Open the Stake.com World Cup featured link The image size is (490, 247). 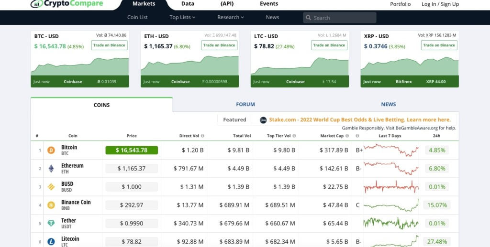(x=360, y=120)
